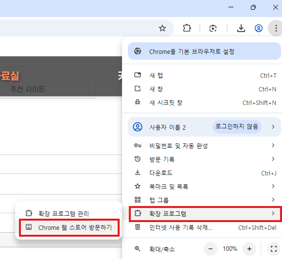Click the puzzle icon beside 확장 프로그램
Viewport: 282px width, 259px height.
tap(138, 213)
